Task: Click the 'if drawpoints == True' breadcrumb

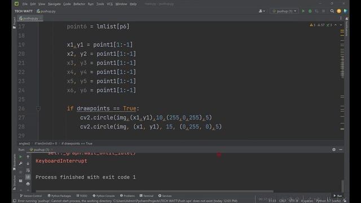Action: tap(77, 143)
